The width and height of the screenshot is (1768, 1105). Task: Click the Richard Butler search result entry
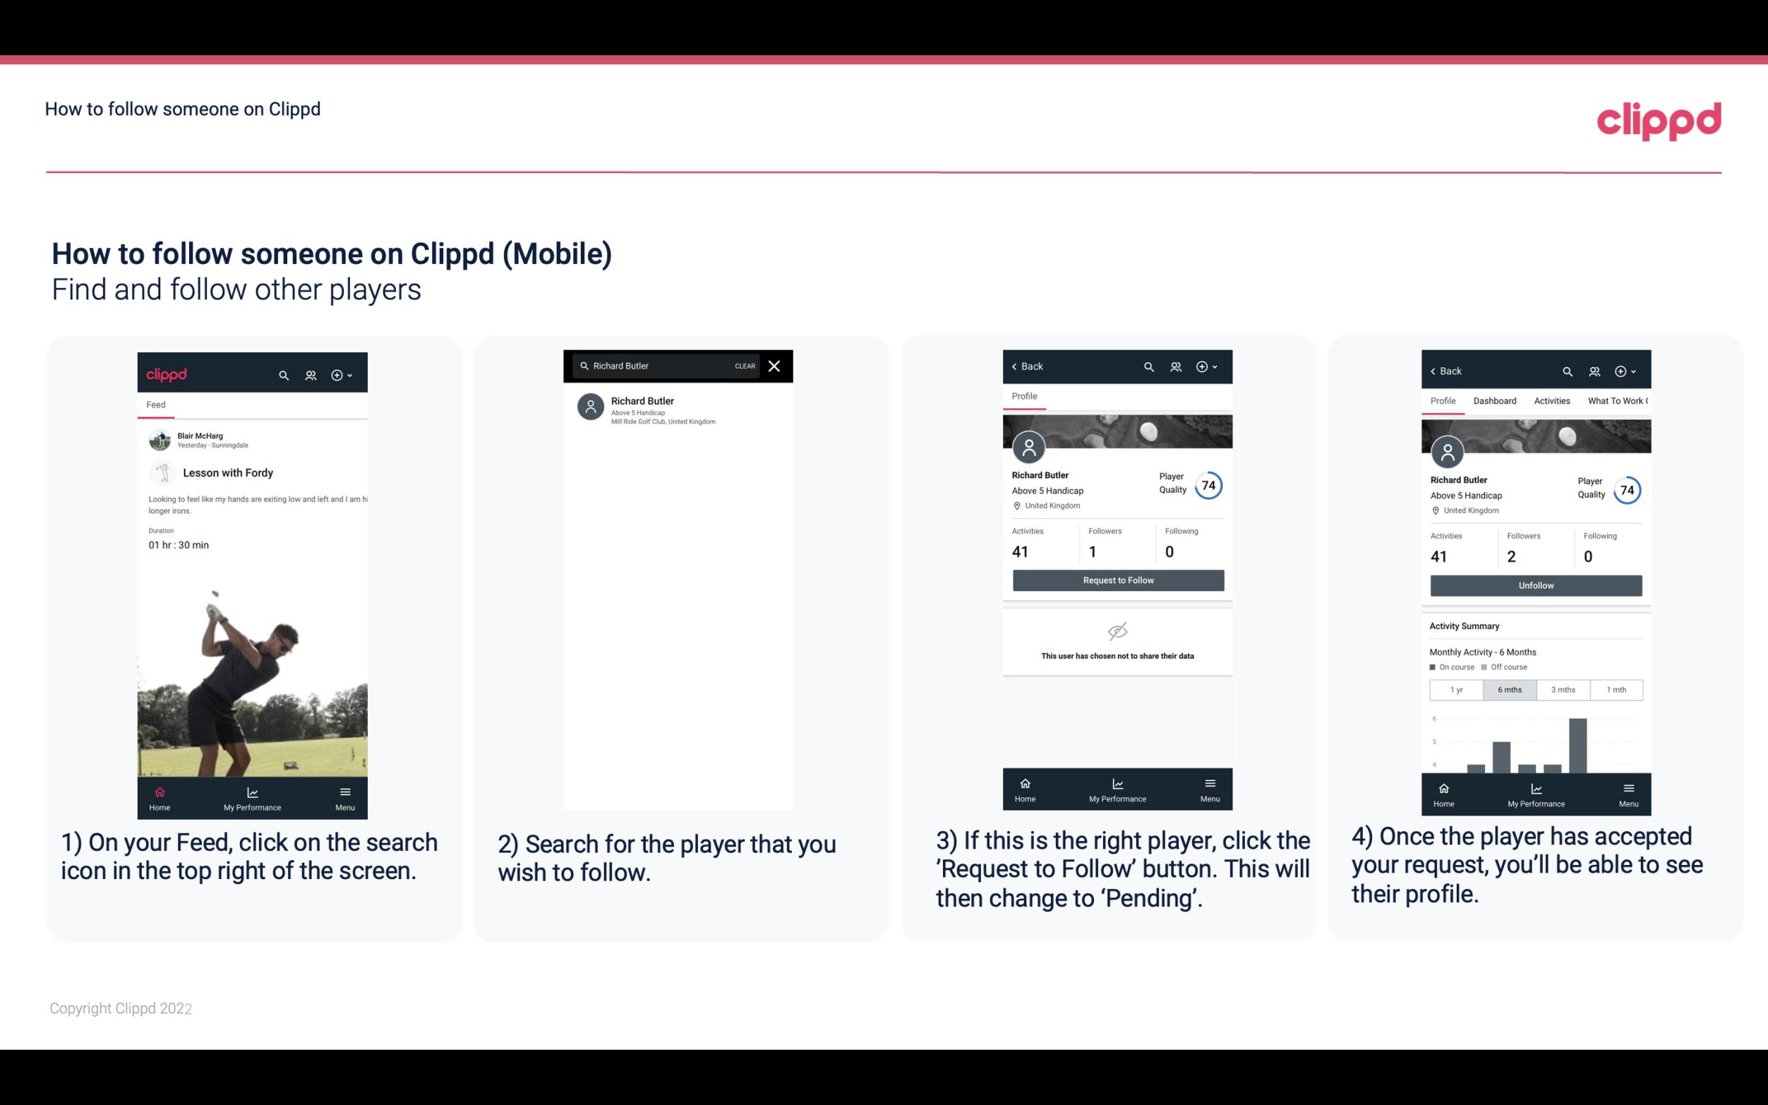point(680,409)
